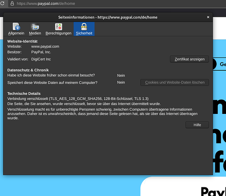Select the Medien icon
The image size is (226, 196).
(x=35, y=27)
